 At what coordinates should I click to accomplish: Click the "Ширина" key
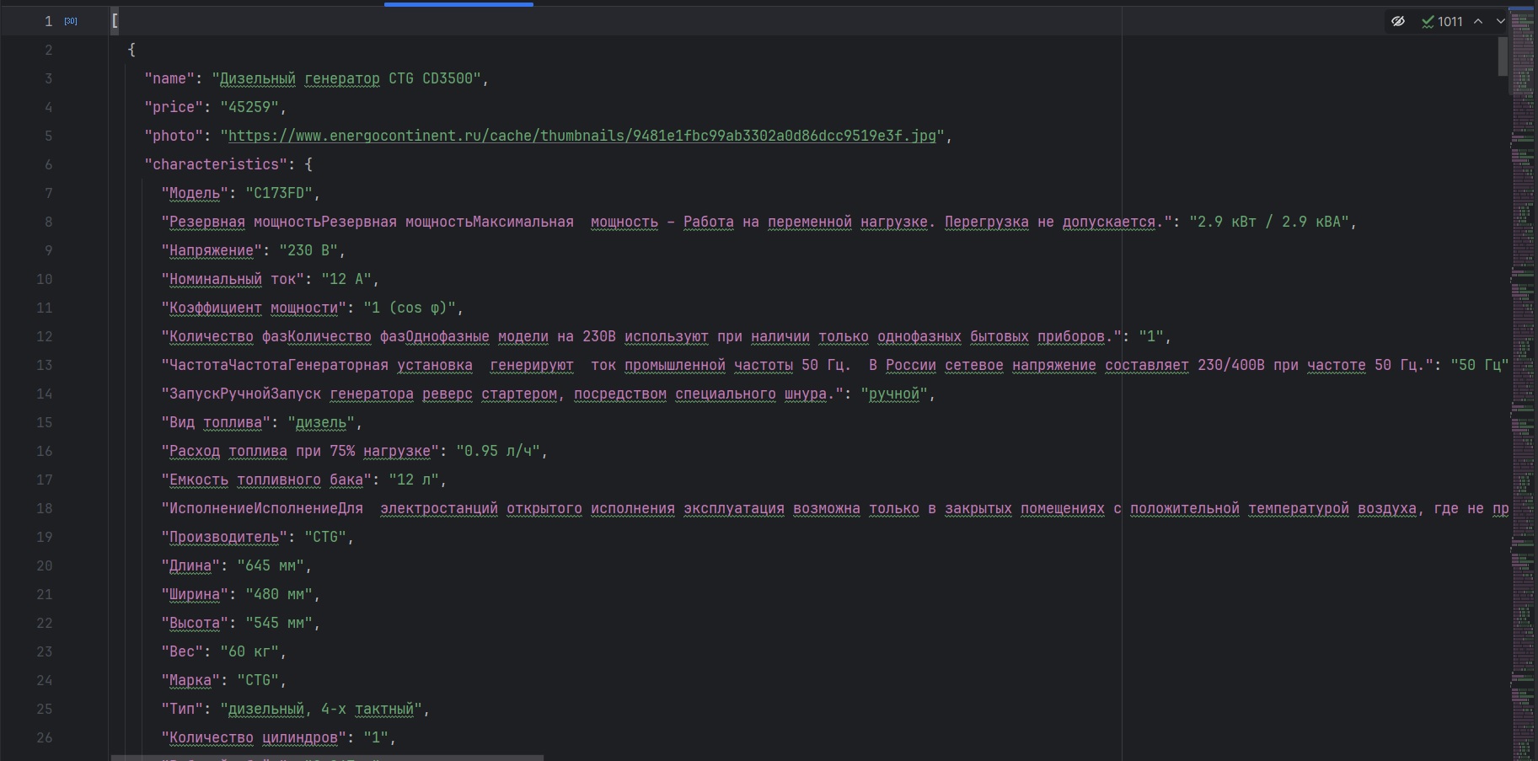click(x=195, y=594)
